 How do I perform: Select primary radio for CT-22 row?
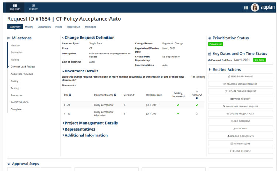[x=197, y=114]
